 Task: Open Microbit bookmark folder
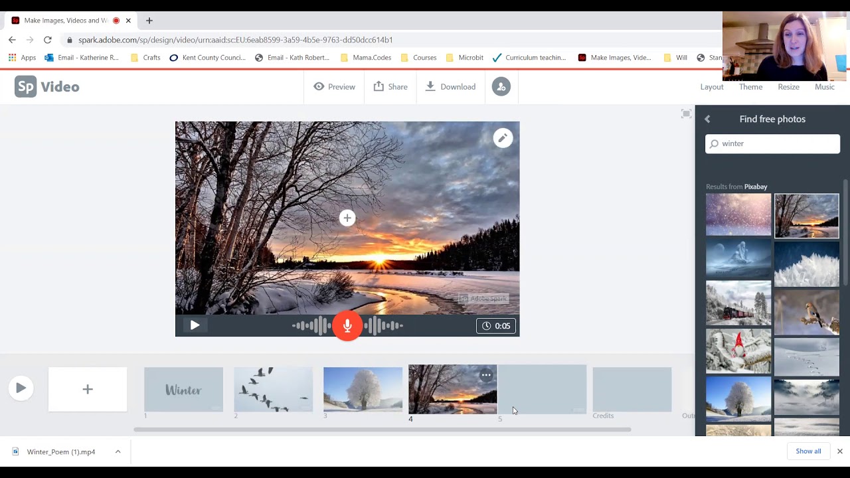tap(464, 58)
